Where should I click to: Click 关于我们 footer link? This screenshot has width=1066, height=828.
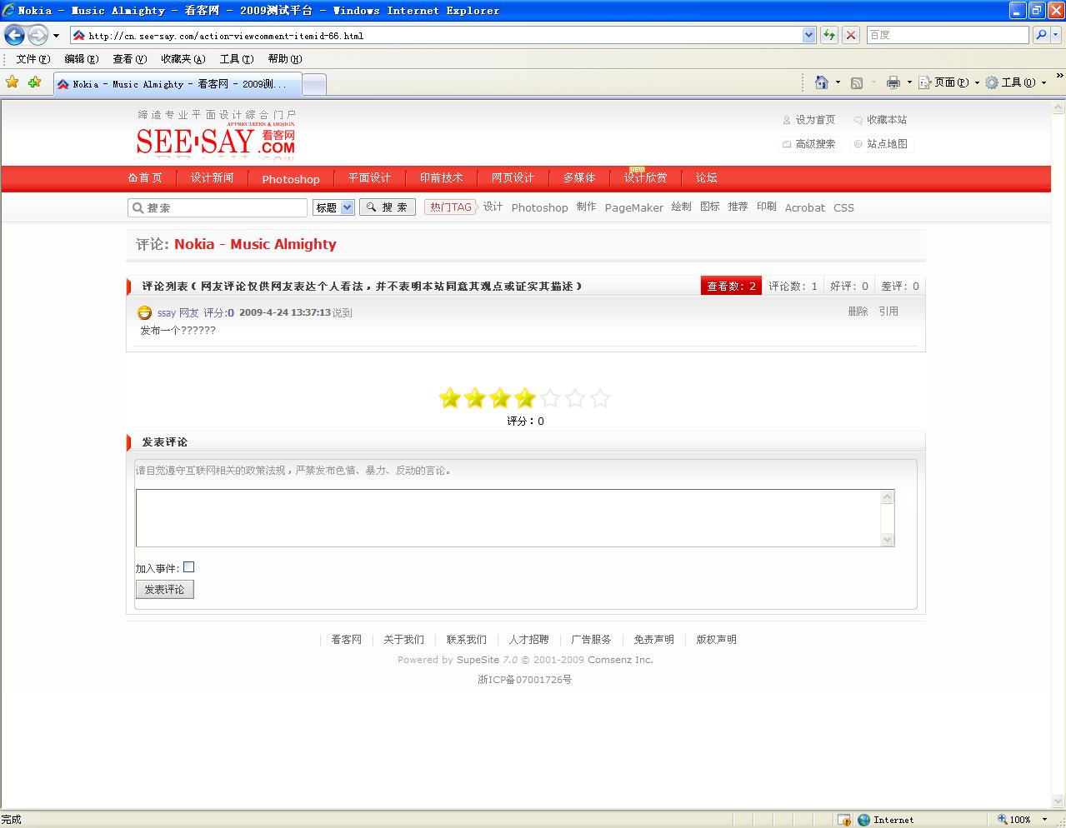(x=403, y=640)
